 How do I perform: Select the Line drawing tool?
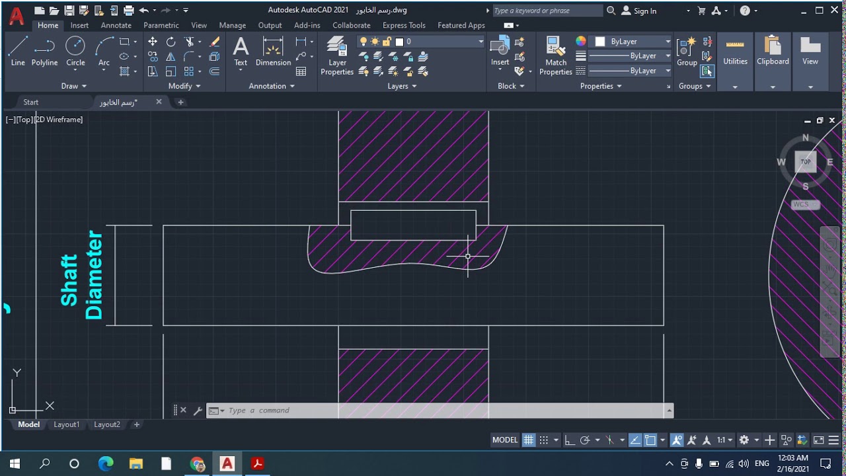[x=18, y=51]
